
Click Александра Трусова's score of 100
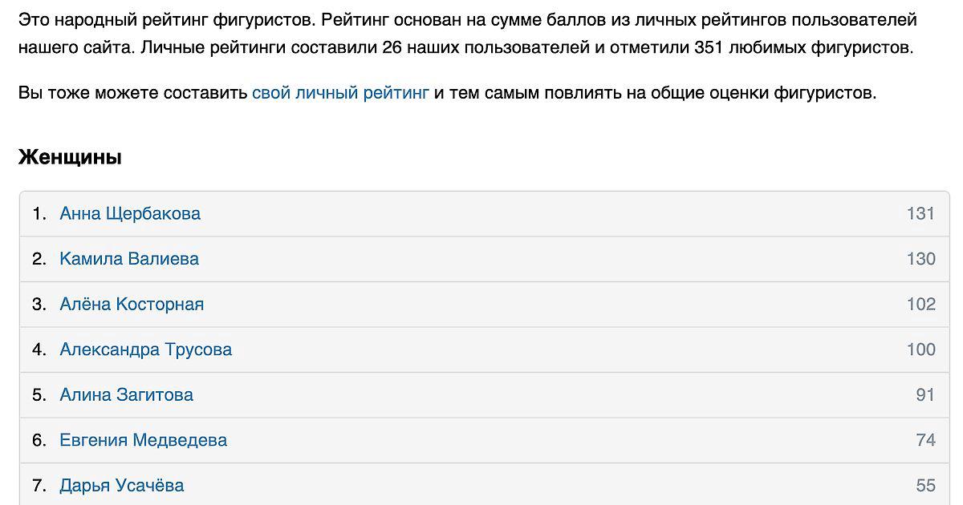coord(920,349)
